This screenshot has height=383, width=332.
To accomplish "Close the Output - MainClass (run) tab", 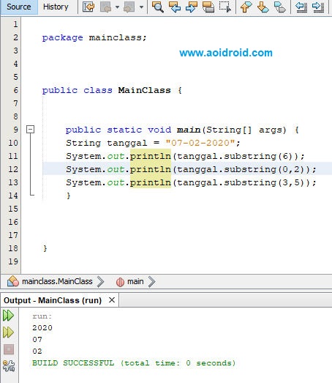I will click(x=112, y=300).
